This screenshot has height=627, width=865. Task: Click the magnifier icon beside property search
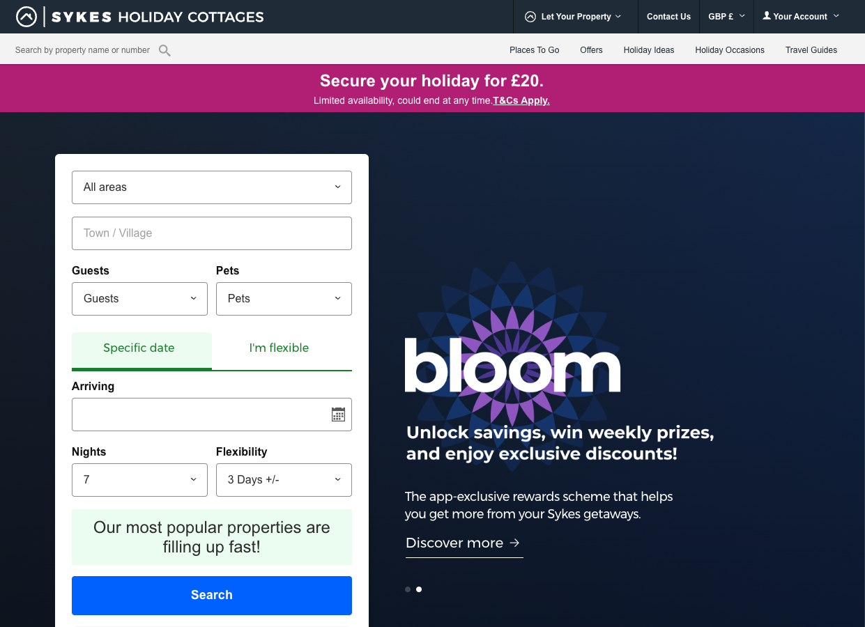[164, 50]
